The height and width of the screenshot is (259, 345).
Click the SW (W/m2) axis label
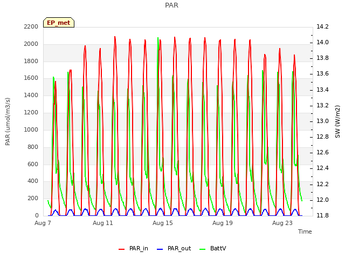click(x=337, y=121)
